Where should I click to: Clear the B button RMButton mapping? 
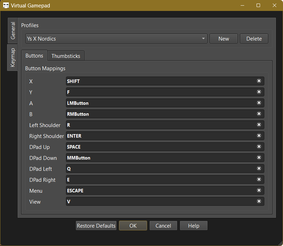point(259,114)
